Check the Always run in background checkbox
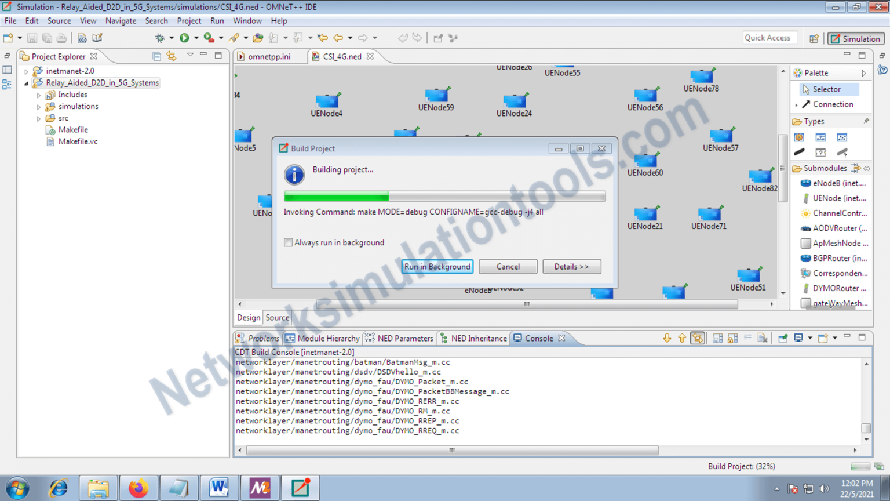Viewport: 890px width, 501px height. (288, 242)
